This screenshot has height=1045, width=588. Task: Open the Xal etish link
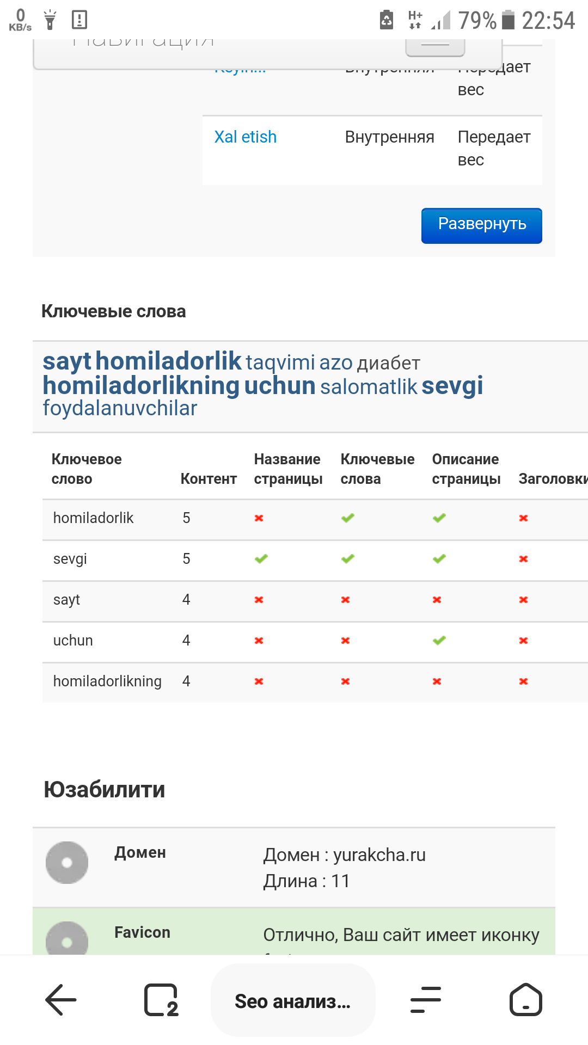coord(246,137)
